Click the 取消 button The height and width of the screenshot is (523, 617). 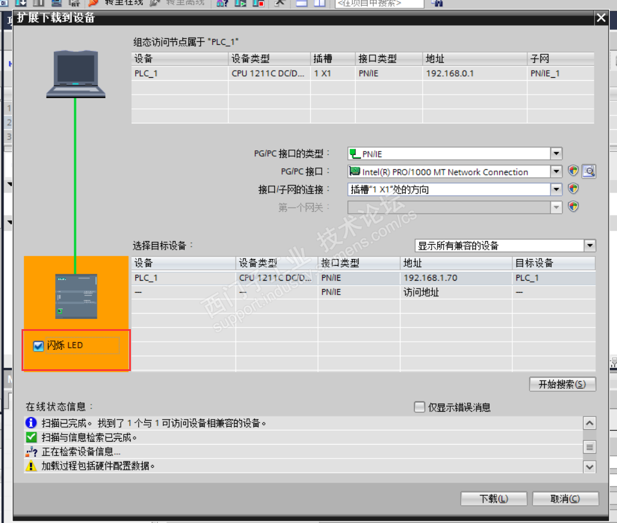tap(566, 498)
